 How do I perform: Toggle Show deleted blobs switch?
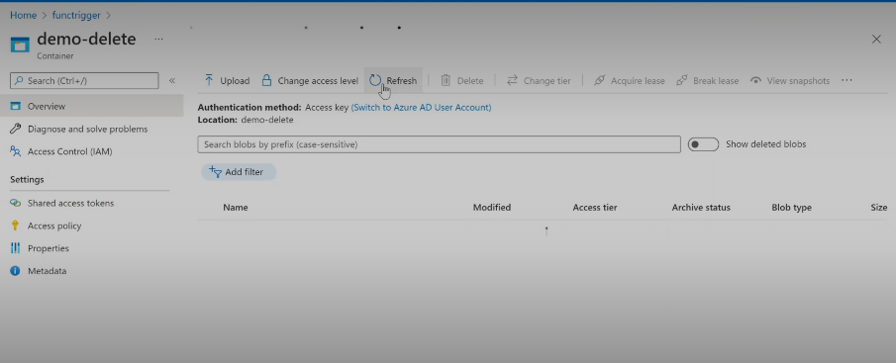coord(703,144)
